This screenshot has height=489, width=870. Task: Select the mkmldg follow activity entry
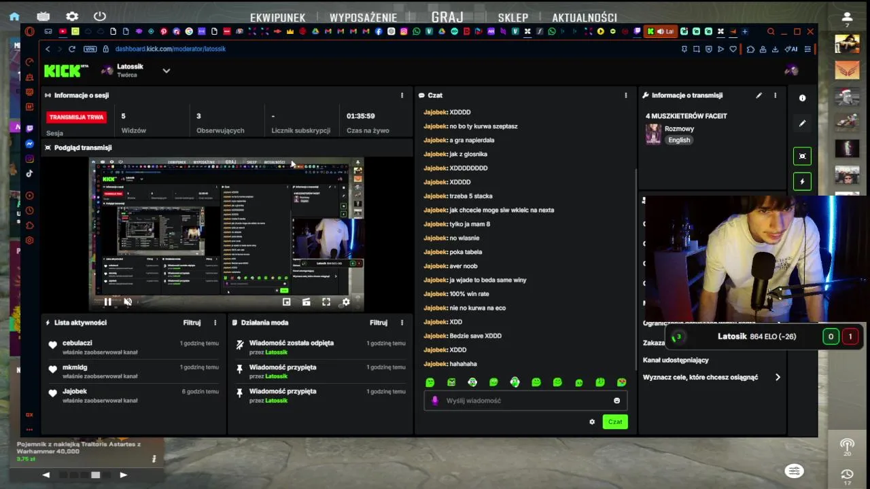[x=133, y=372]
